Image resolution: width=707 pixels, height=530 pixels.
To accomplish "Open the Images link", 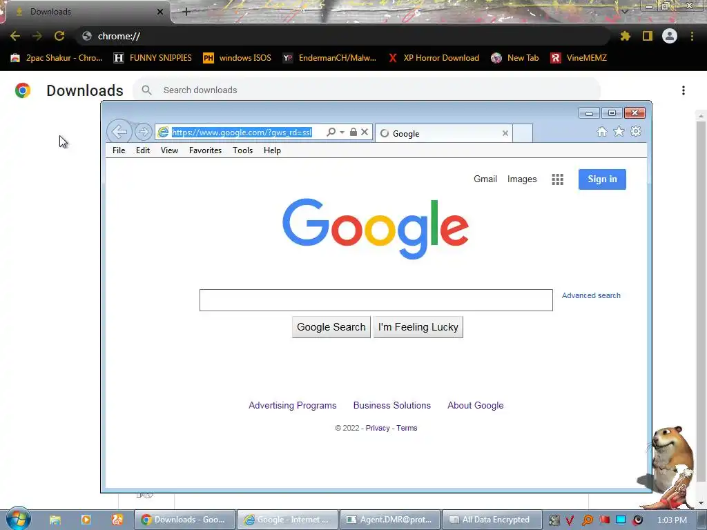I will coord(522,179).
